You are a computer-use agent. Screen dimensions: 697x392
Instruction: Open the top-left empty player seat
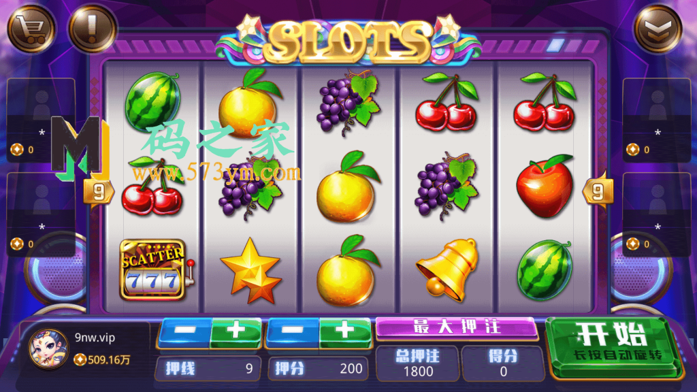click(x=41, y=119)
